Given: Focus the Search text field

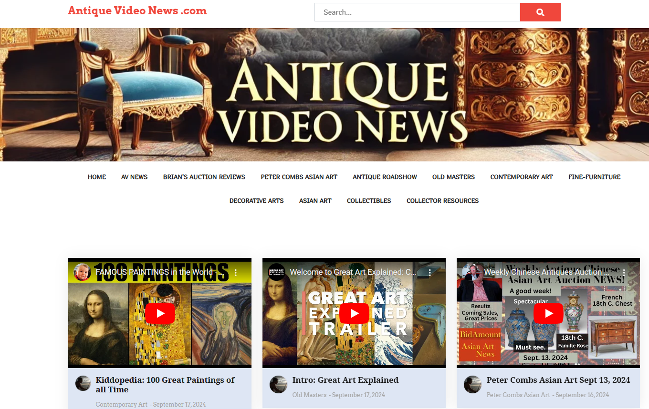Looking at the screenshot, I should coord(417,12).
